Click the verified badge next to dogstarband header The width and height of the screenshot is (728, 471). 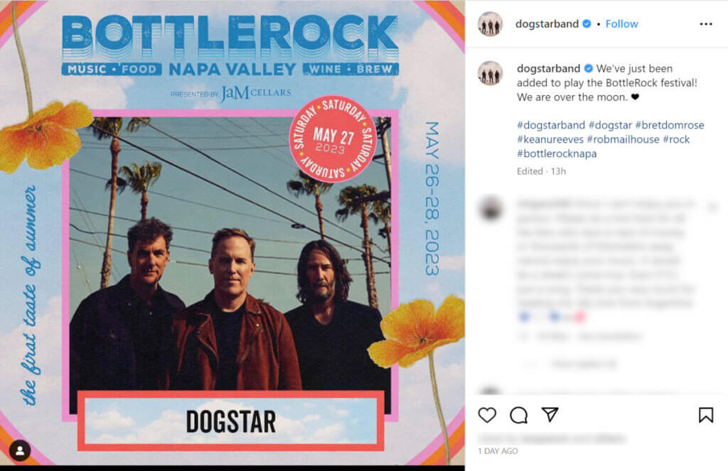[x=587, y=23]
